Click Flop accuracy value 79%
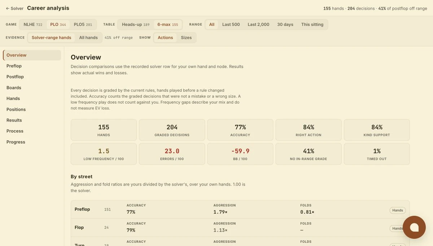433x246 pixels. [131, 230]
